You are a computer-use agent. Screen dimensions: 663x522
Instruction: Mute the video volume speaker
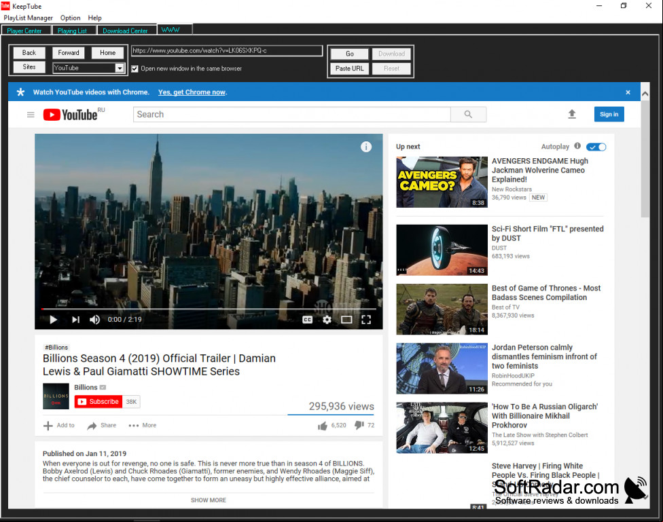click(94, 320)
